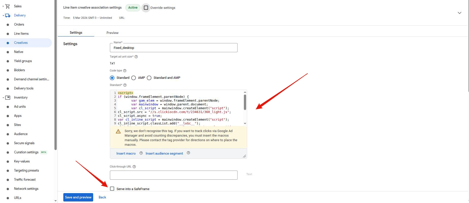469x203 pixels.
Task: Choose Standard and AMP radio option
Action: pos(149,78)
